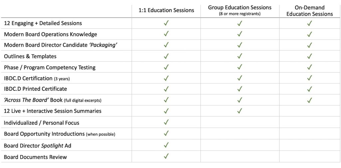Screen dimensions: 341x168
Task: Click the 1:1 checkmark for Individualized / Personal Focus
Action: [167, 122]
